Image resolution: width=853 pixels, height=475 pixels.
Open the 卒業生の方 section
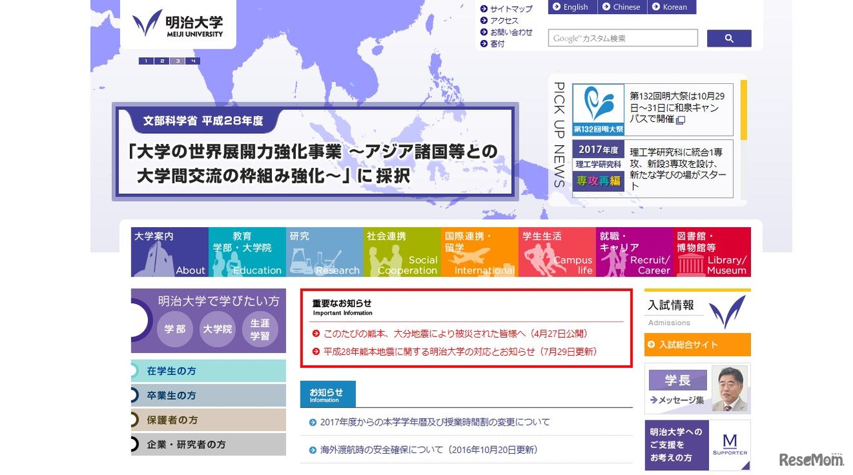[209, 395]
